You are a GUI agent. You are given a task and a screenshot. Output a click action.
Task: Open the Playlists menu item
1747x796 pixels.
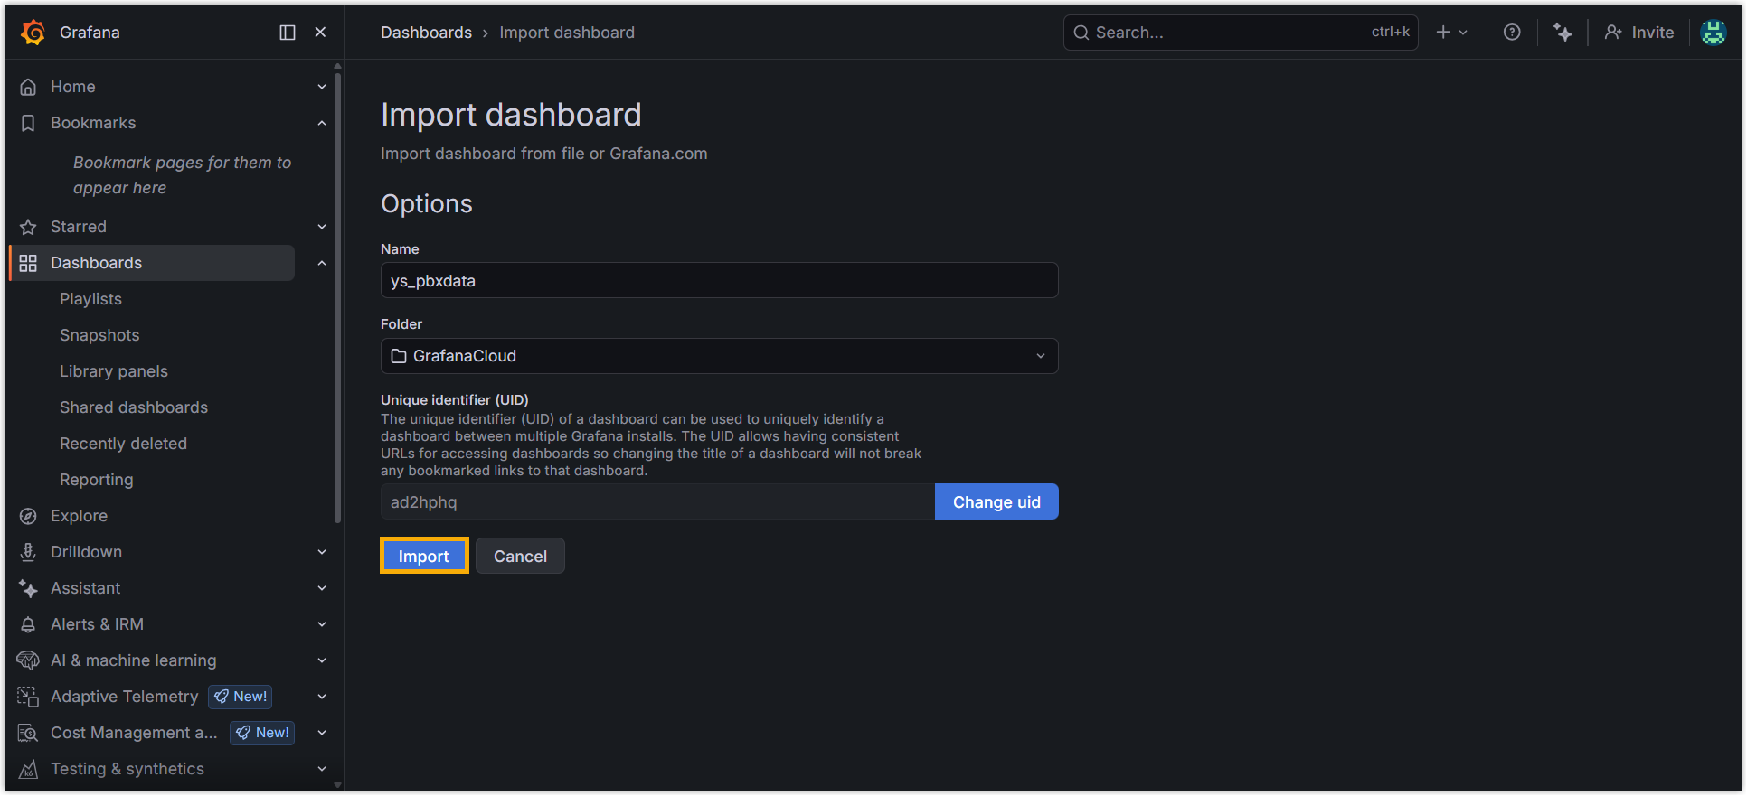pyautogui.click(x=90, y=299)
